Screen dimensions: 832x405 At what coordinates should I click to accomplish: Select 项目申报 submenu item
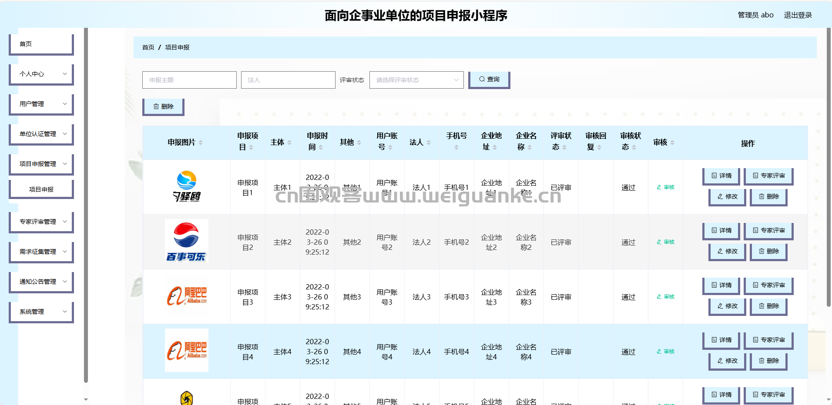pyautogui.click(x=41, y=189)
